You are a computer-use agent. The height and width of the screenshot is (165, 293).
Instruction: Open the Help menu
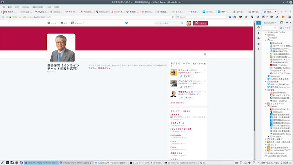[x=57, y=7]
